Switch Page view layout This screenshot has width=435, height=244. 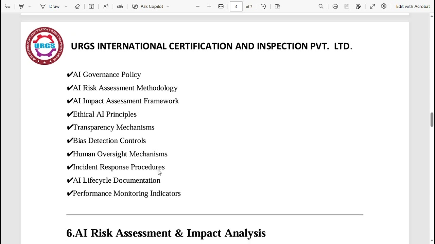tap(277, 6)
